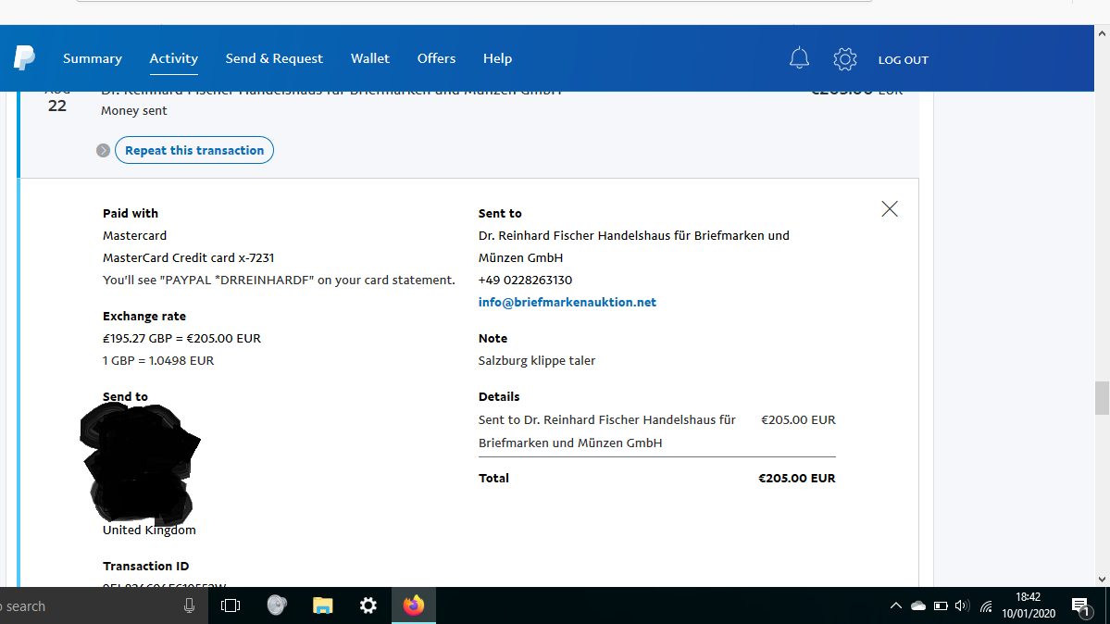Screen dimensions: 1110x624
Task: Click the page scrollbar thumb
Action: (x=1102, y=398)
